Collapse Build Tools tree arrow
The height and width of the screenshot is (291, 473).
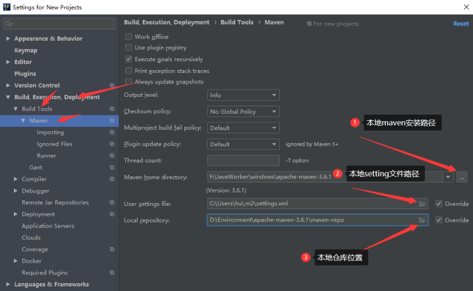[x=16, y=108]
